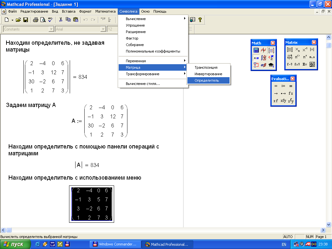Choose Полиномиальные коэффициенты entry
The height and width of the screenshot is (249, 332).
click(153, 51)
